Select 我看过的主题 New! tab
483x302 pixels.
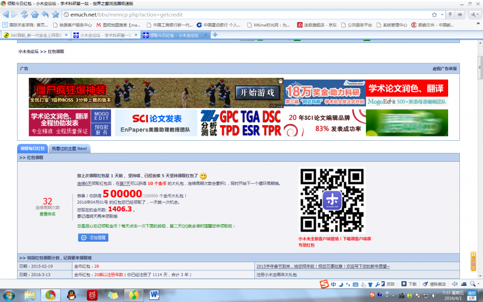pyautogui.click(x=69, y=148)
